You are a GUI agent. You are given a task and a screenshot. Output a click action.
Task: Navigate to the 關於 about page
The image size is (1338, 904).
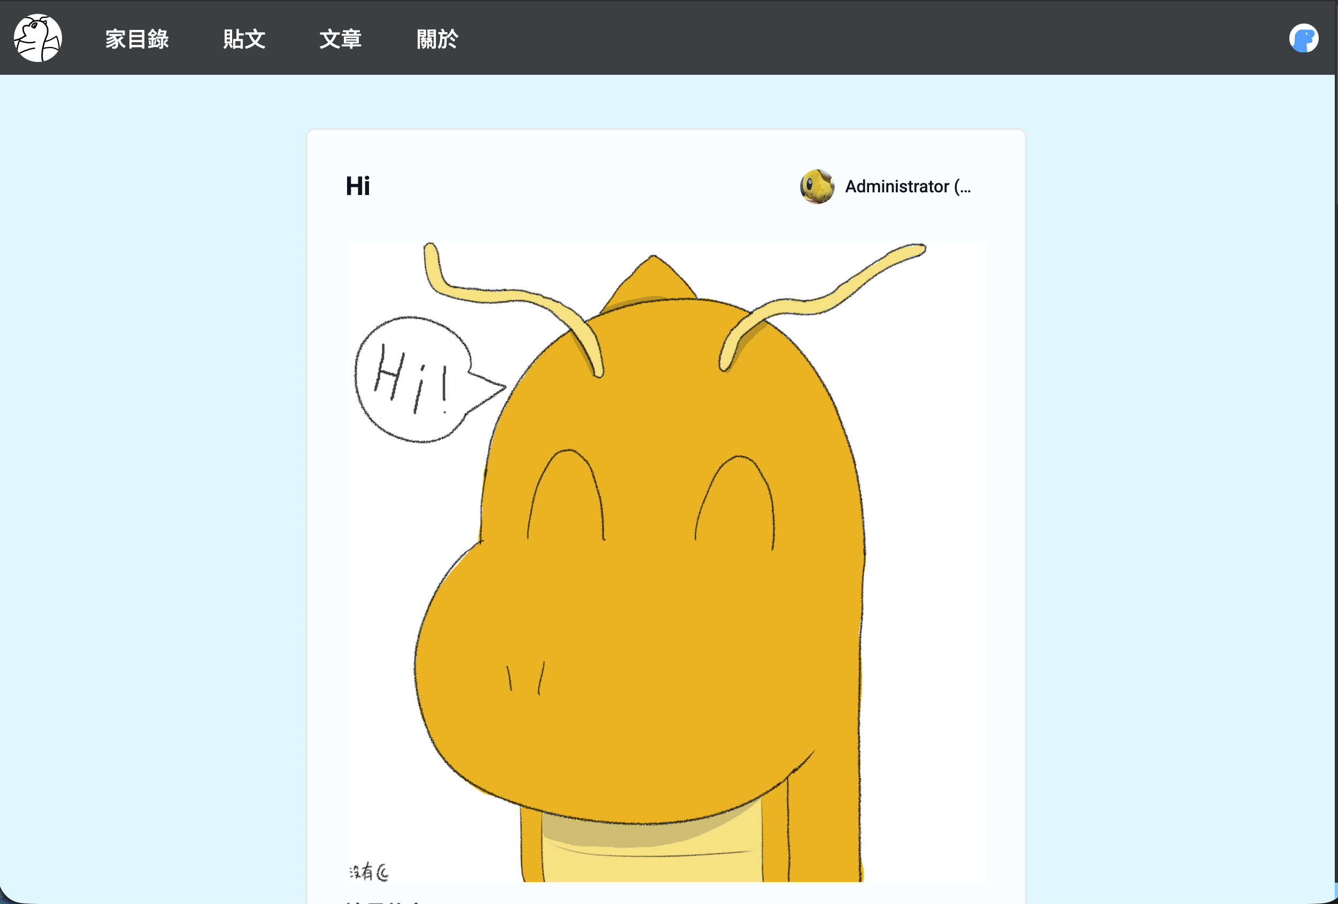tap(437, 39)
